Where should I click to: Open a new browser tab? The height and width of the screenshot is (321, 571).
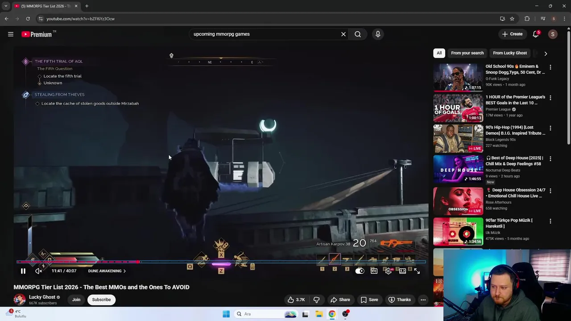[x=87, y=6]
